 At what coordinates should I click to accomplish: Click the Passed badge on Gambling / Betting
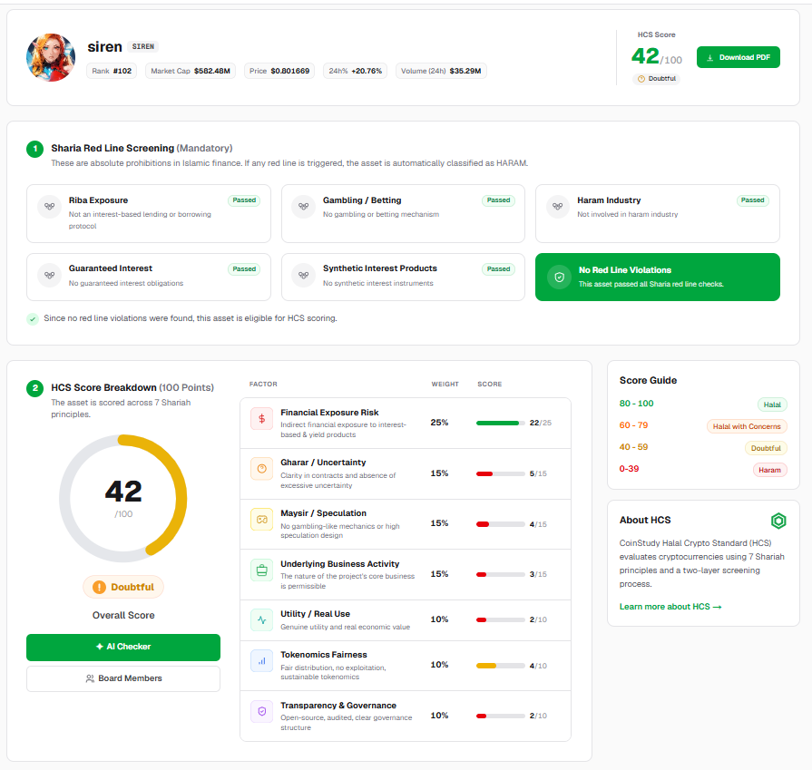tap(498, 200)
